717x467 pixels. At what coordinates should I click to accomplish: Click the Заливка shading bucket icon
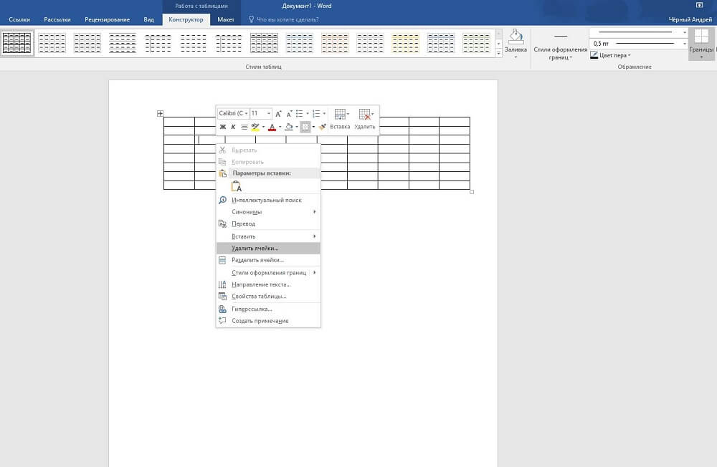tap(516, 37)
